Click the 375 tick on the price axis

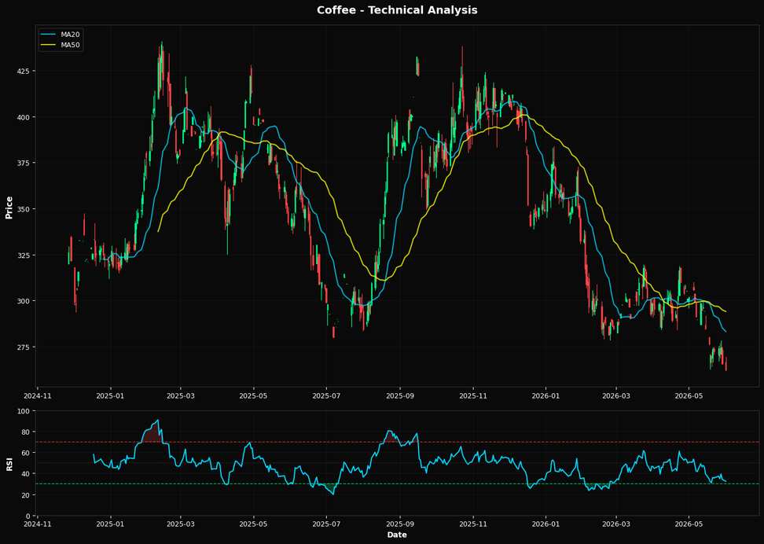pyautogui.click(x=25, y=164)
